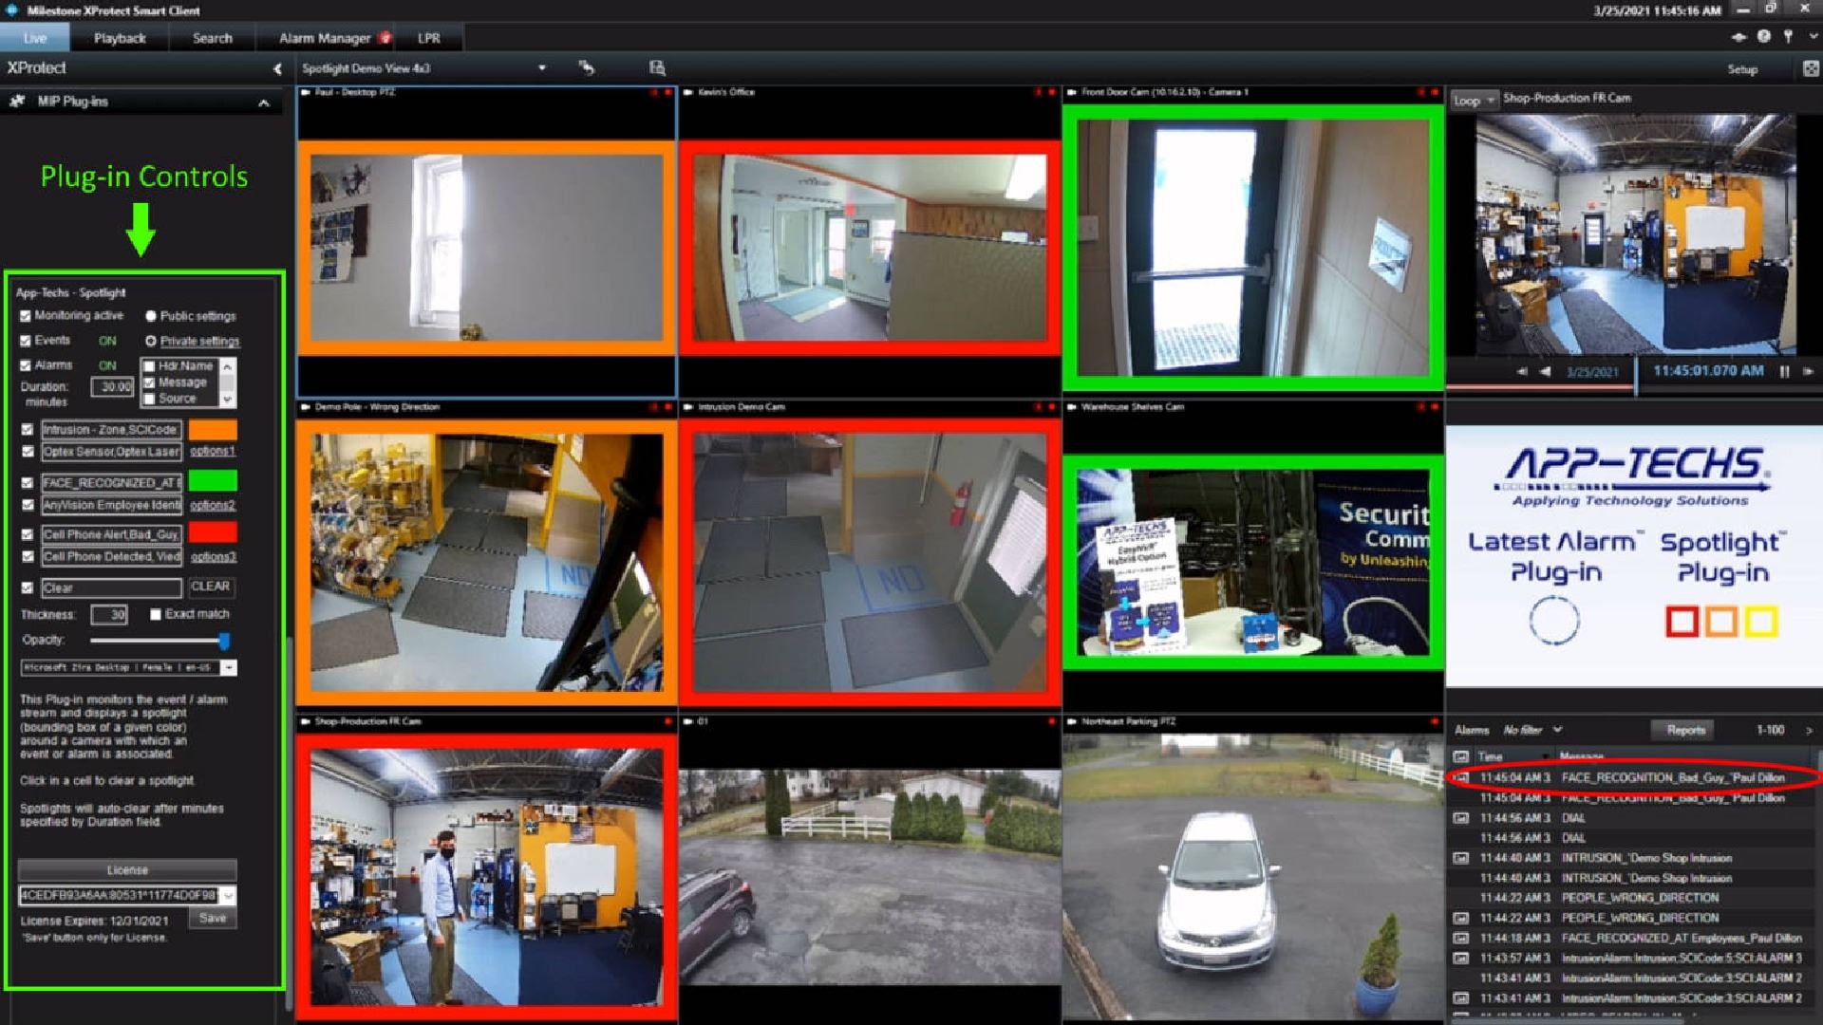Toggle checkbox beside Intrusion - Zone,SCICode field
This screenshot has width=1823, height=1025.
tap(28, 429)
